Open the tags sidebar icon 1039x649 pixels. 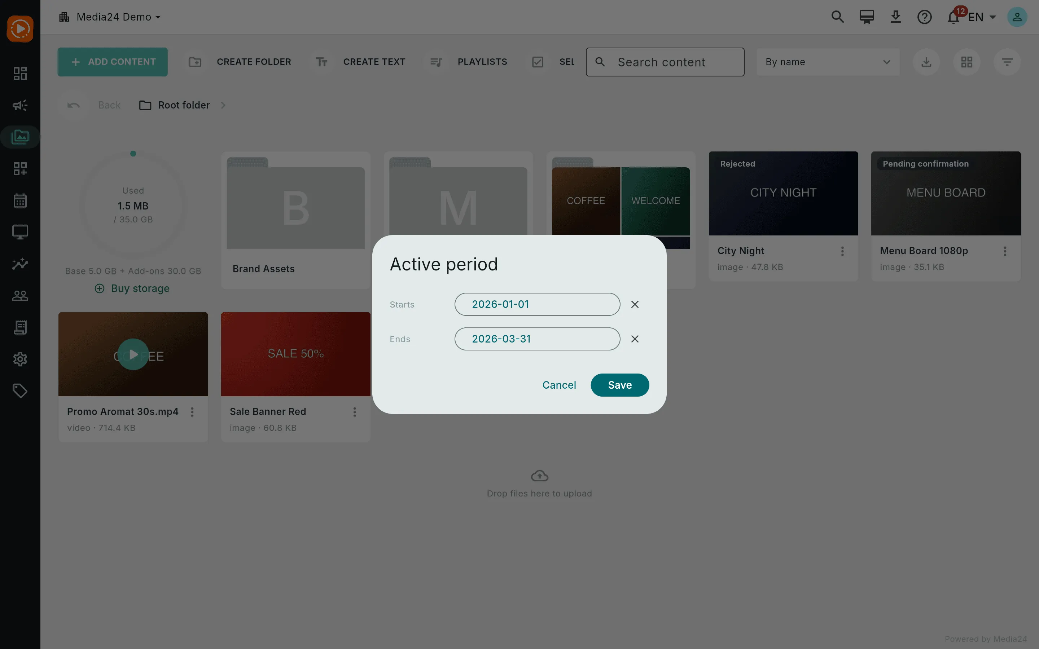click(x=20, y=391)
